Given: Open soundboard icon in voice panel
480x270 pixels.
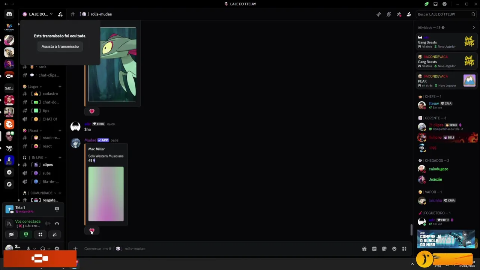Looking at the screenshot, I should coord(55,234).
